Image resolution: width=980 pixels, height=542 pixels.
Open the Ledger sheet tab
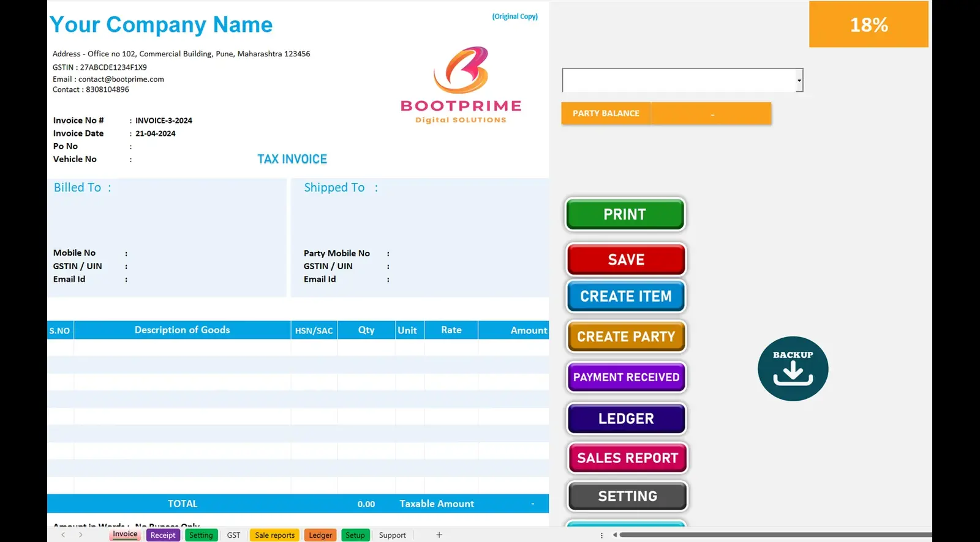(320, 535)
